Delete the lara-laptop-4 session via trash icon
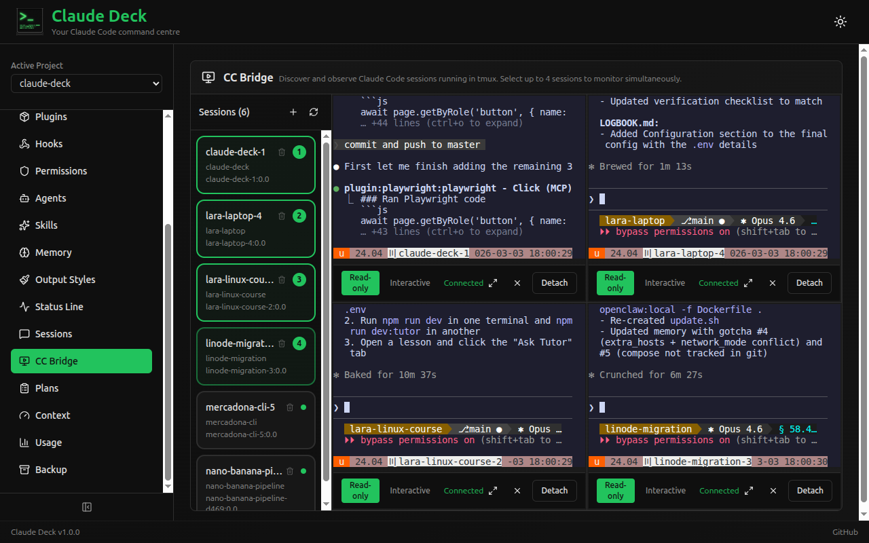 coord(282,216)
